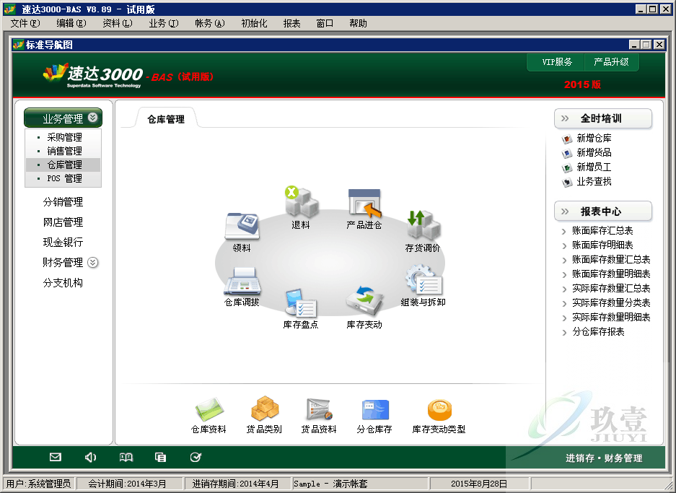This screenshot has height=493, width=676.
Task: Open the 分仓库存报表 report
Action: pos(598,332)
